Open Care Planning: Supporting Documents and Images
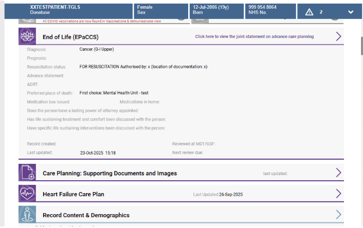363x228 pixels. [110, 174]
